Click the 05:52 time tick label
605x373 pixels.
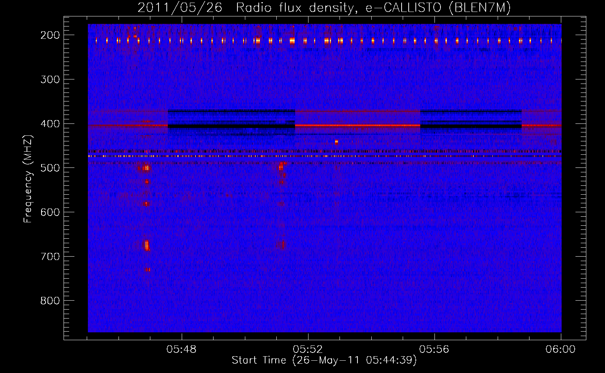tap(308, 350)
